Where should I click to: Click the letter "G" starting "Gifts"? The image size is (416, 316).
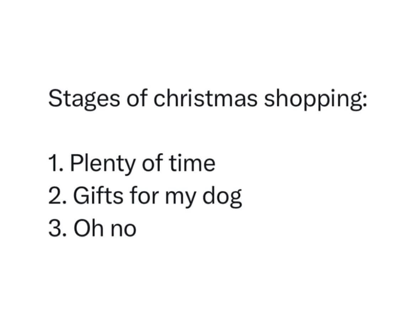pyautogui.click(x=81, y=196)
